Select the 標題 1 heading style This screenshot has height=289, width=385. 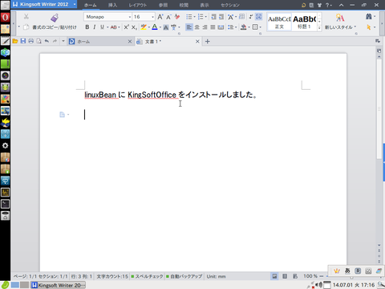click(x=304, y=22)
